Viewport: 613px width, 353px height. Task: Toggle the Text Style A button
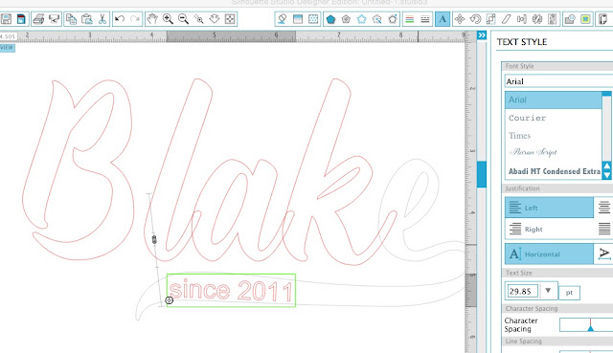(x=443, y=19)
